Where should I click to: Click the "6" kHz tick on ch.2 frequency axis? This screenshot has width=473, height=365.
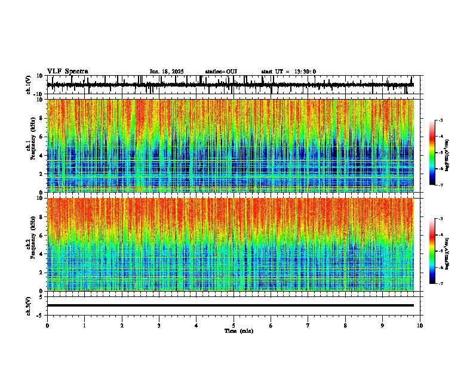pyautogui.click(x=42, y=236)
